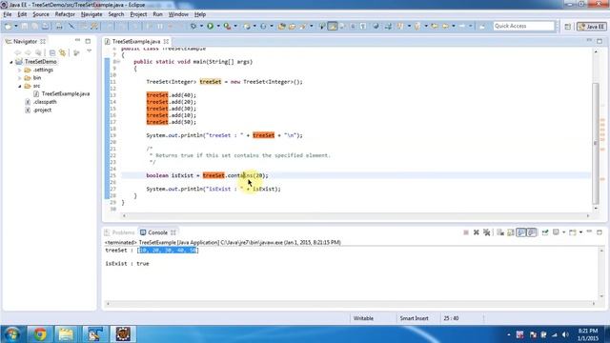
Task: Click the Pin Console icon
Action: [545, 232]
